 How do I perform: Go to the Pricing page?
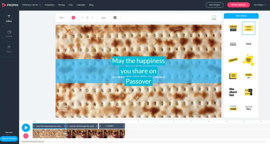click(61, 5)
